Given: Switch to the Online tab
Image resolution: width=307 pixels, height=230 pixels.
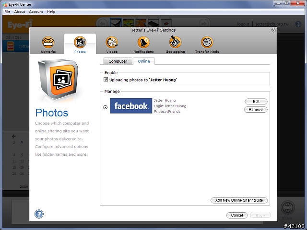Looking at the screenshot, I should (x=144, y=61).
